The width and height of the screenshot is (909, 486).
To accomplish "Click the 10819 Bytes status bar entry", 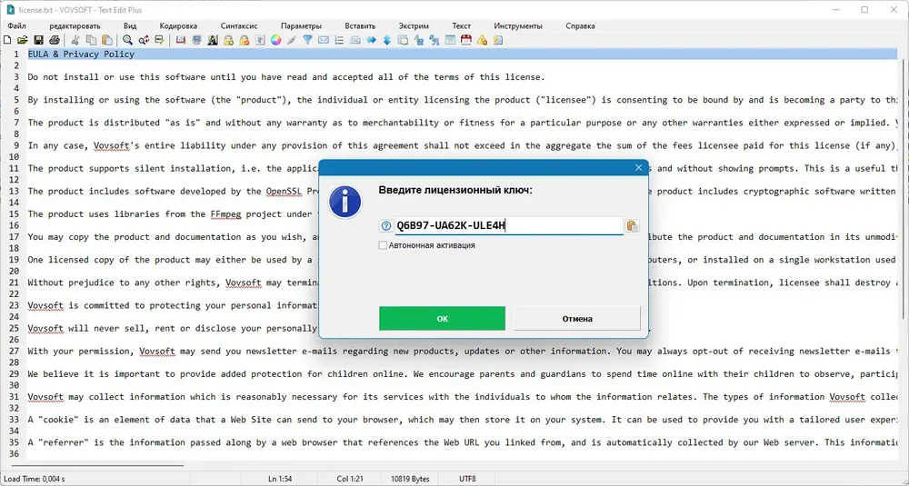I will point(411,479).
